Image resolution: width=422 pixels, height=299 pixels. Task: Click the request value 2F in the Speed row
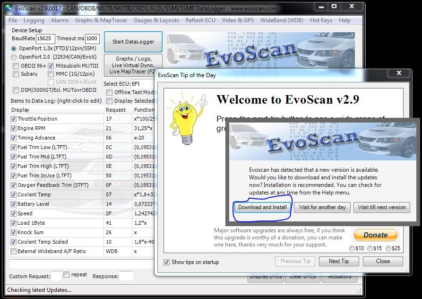click(x=109, y=214)
